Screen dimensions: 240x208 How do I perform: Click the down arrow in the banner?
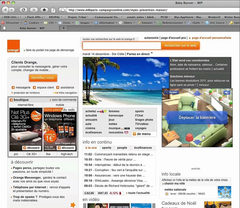[197, 142]
